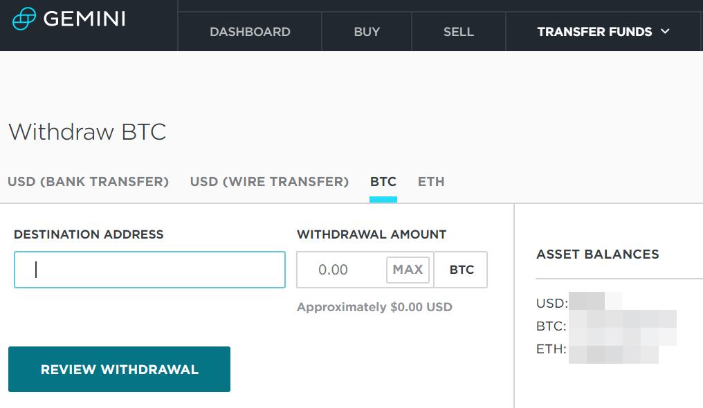Switch to USD (Bank Transfer) tab
Screen dimensions: 703x408
(89, 182)
